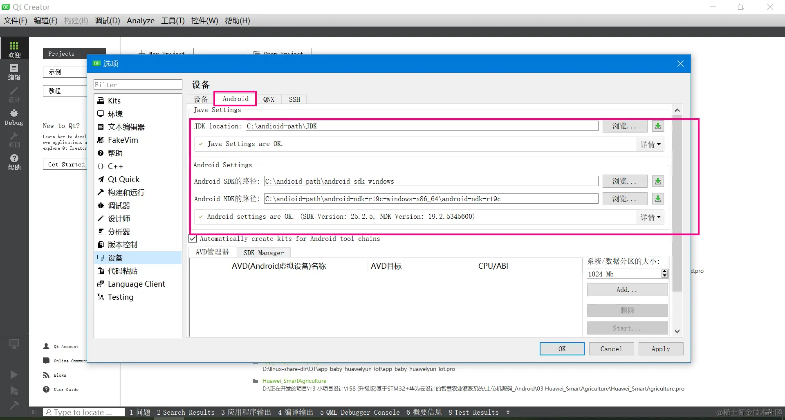Open the 控件(W) menu
The image size is (785, 420).
(x=204, y=20)
